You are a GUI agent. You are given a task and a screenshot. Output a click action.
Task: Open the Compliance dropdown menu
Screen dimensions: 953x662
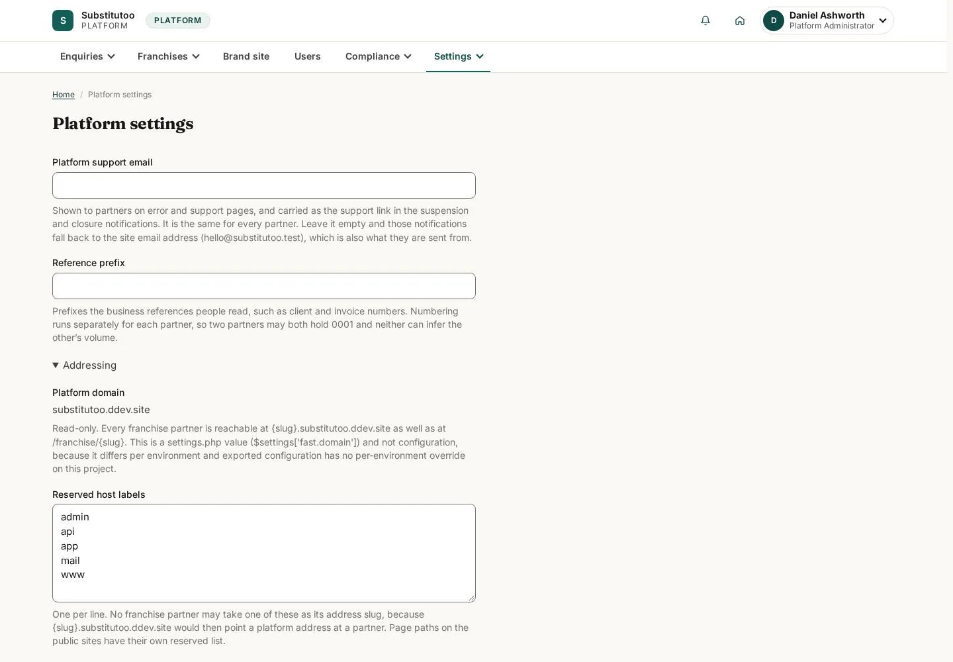point(378,56)
